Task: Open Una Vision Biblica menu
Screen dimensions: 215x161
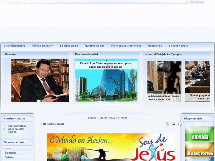Action: (14, 46)
